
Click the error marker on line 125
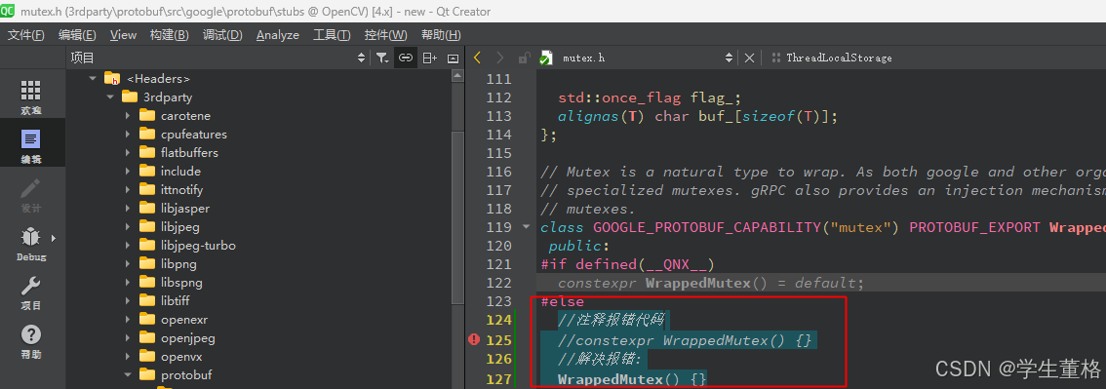pos(474,339)
